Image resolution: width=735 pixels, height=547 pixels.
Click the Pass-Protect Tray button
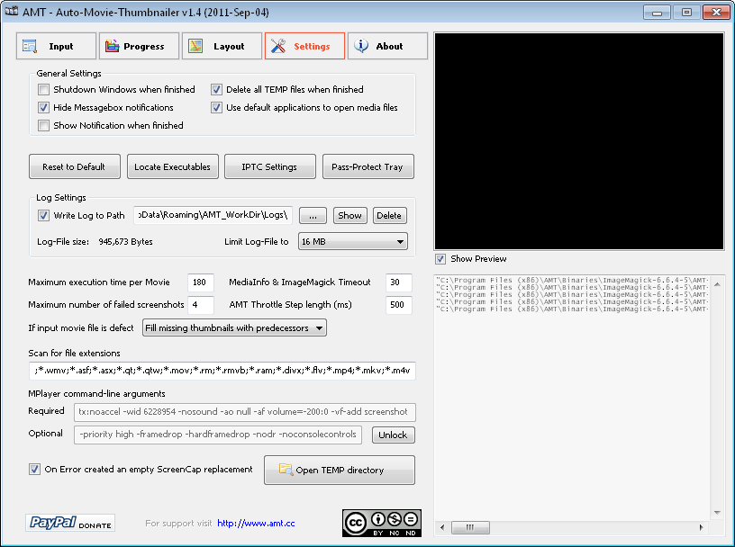tap(368, 166)
